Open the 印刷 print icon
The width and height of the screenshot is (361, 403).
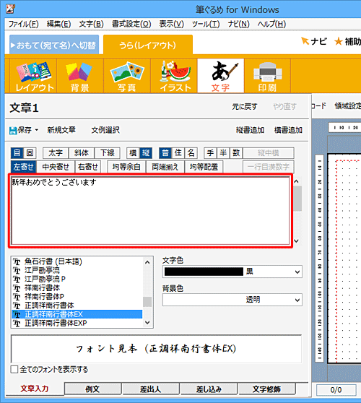click(267, 76)
